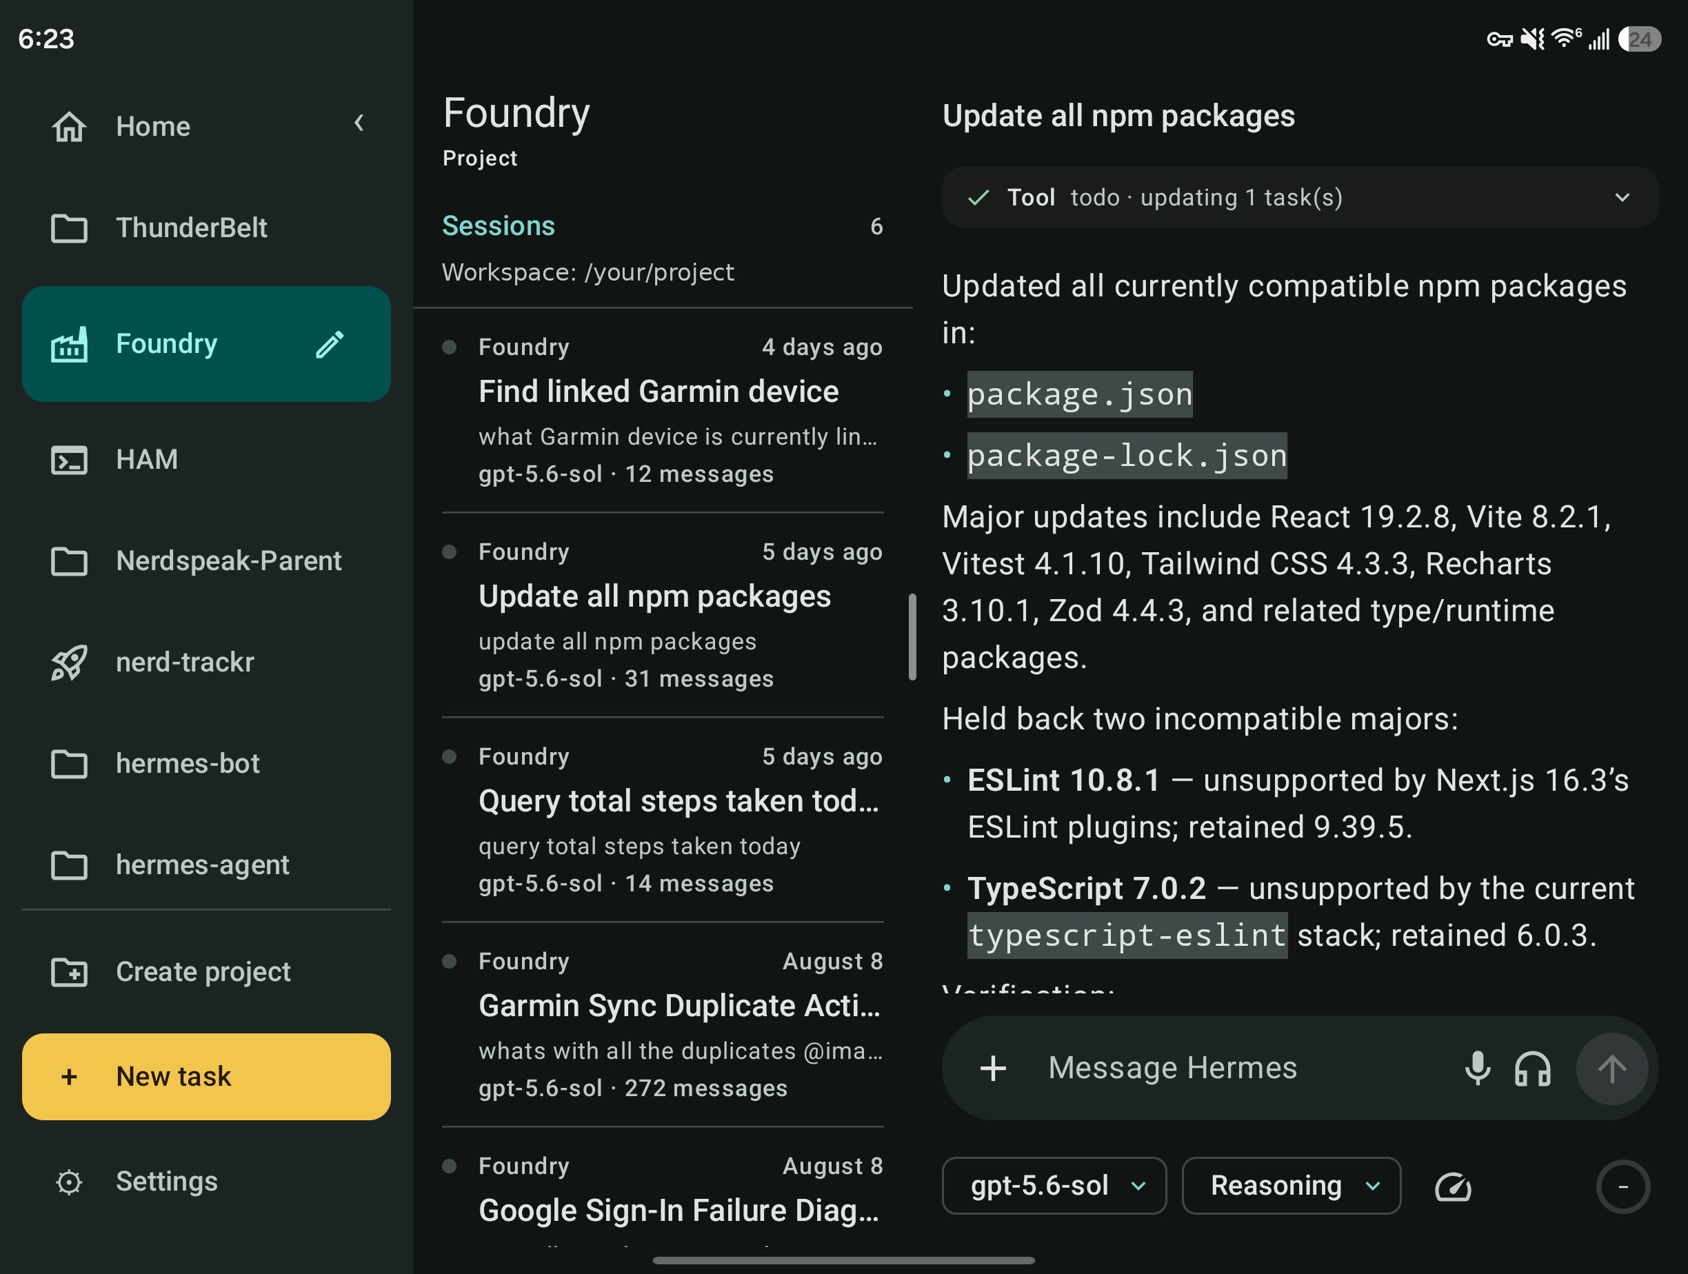This screenshot has width=1688, height=1274.
Task: Click the package.json code reference
Action: [1079, 394]
